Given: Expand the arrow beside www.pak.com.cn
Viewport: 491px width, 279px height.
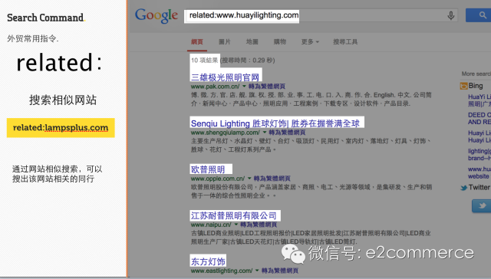Looking at the screenshot, I should pyautogui.click(x=244, y=87).
